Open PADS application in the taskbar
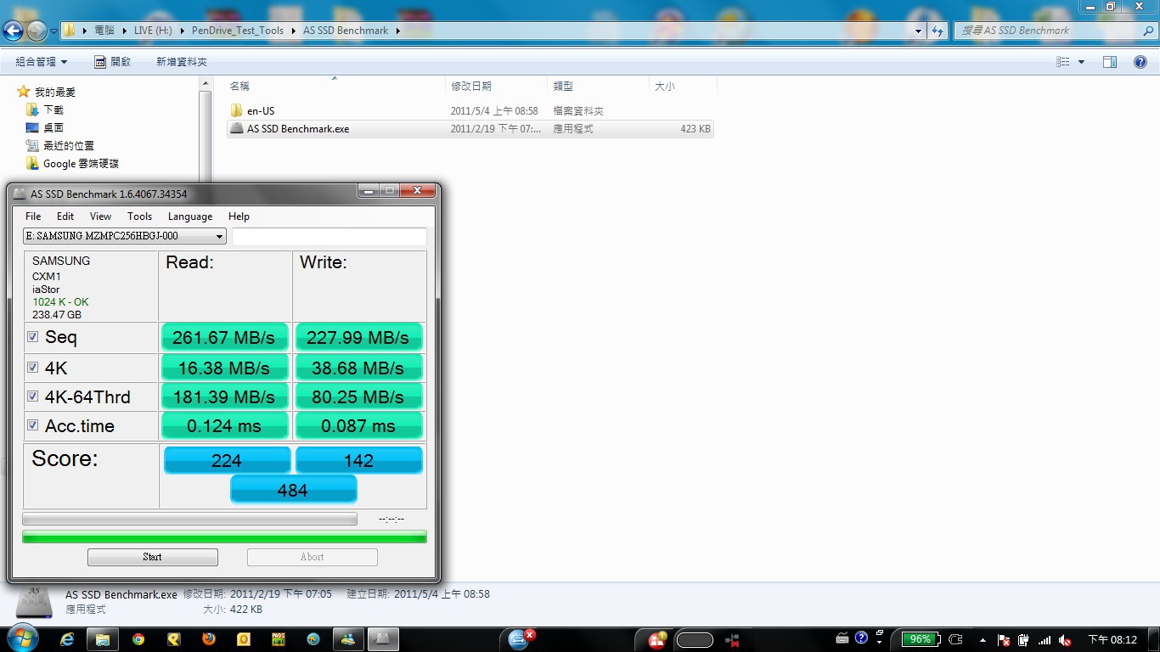The height and width of the screenshot is (652, 1160). coord(278,639)
